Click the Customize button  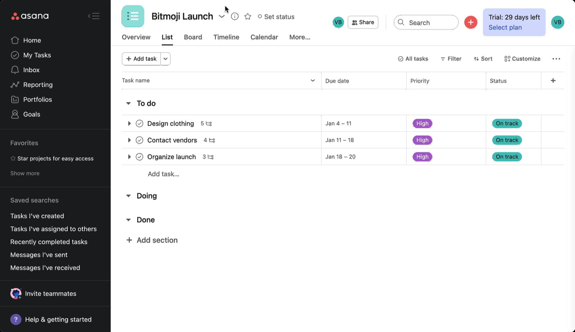(x=522, y=59)
